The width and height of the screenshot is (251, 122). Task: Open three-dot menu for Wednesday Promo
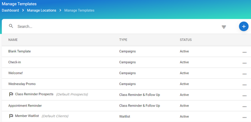tap(244, 85)
